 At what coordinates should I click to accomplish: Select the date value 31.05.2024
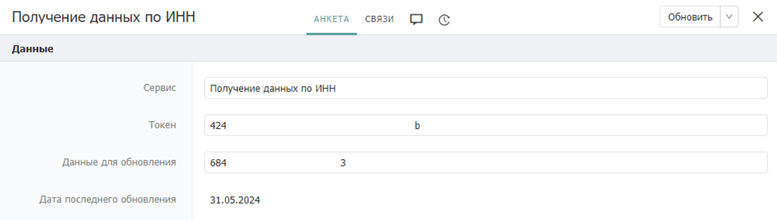click(235, 200)
